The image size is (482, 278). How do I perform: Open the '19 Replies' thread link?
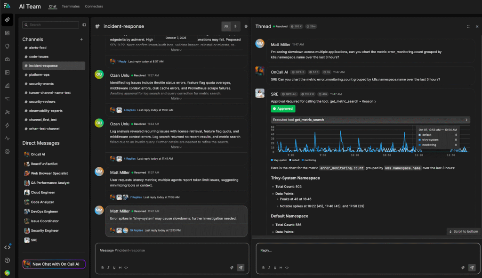pos(137,230)
